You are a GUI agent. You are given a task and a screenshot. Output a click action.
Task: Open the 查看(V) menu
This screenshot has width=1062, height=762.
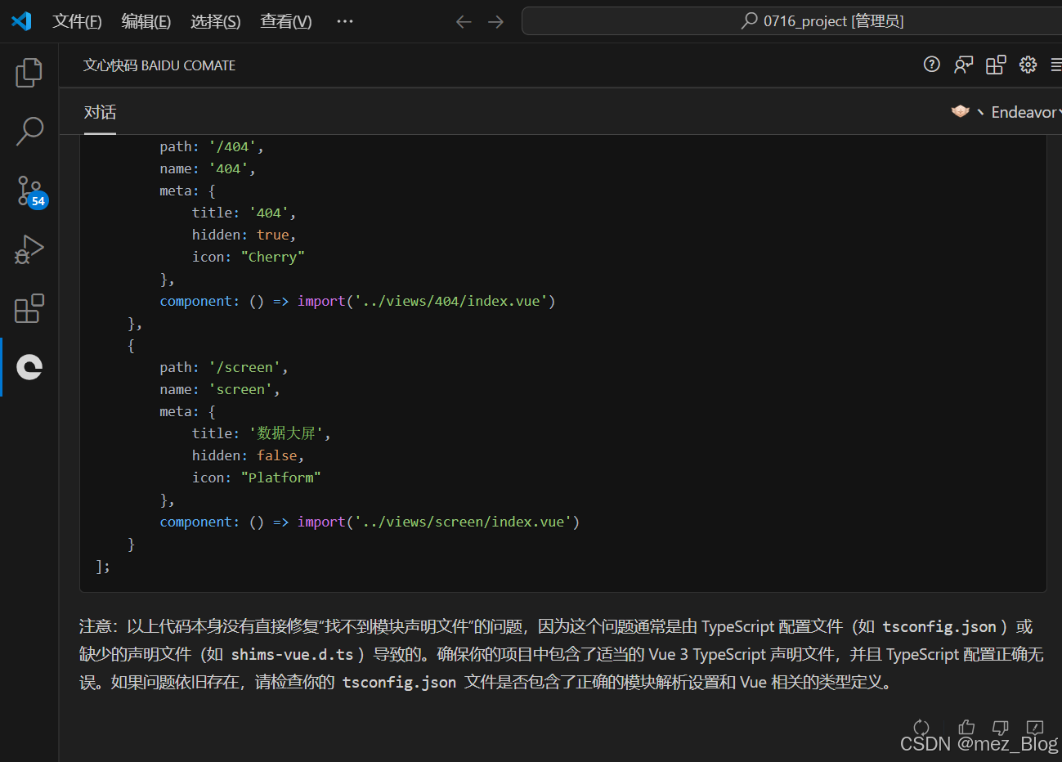pyautogui.click(x=286, y=21)
